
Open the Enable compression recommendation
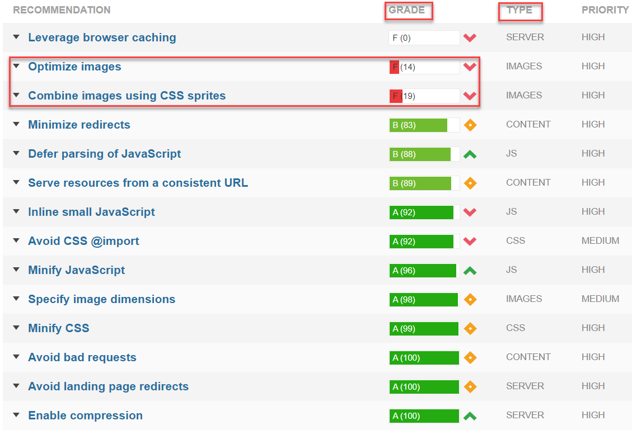pos(86,415)
